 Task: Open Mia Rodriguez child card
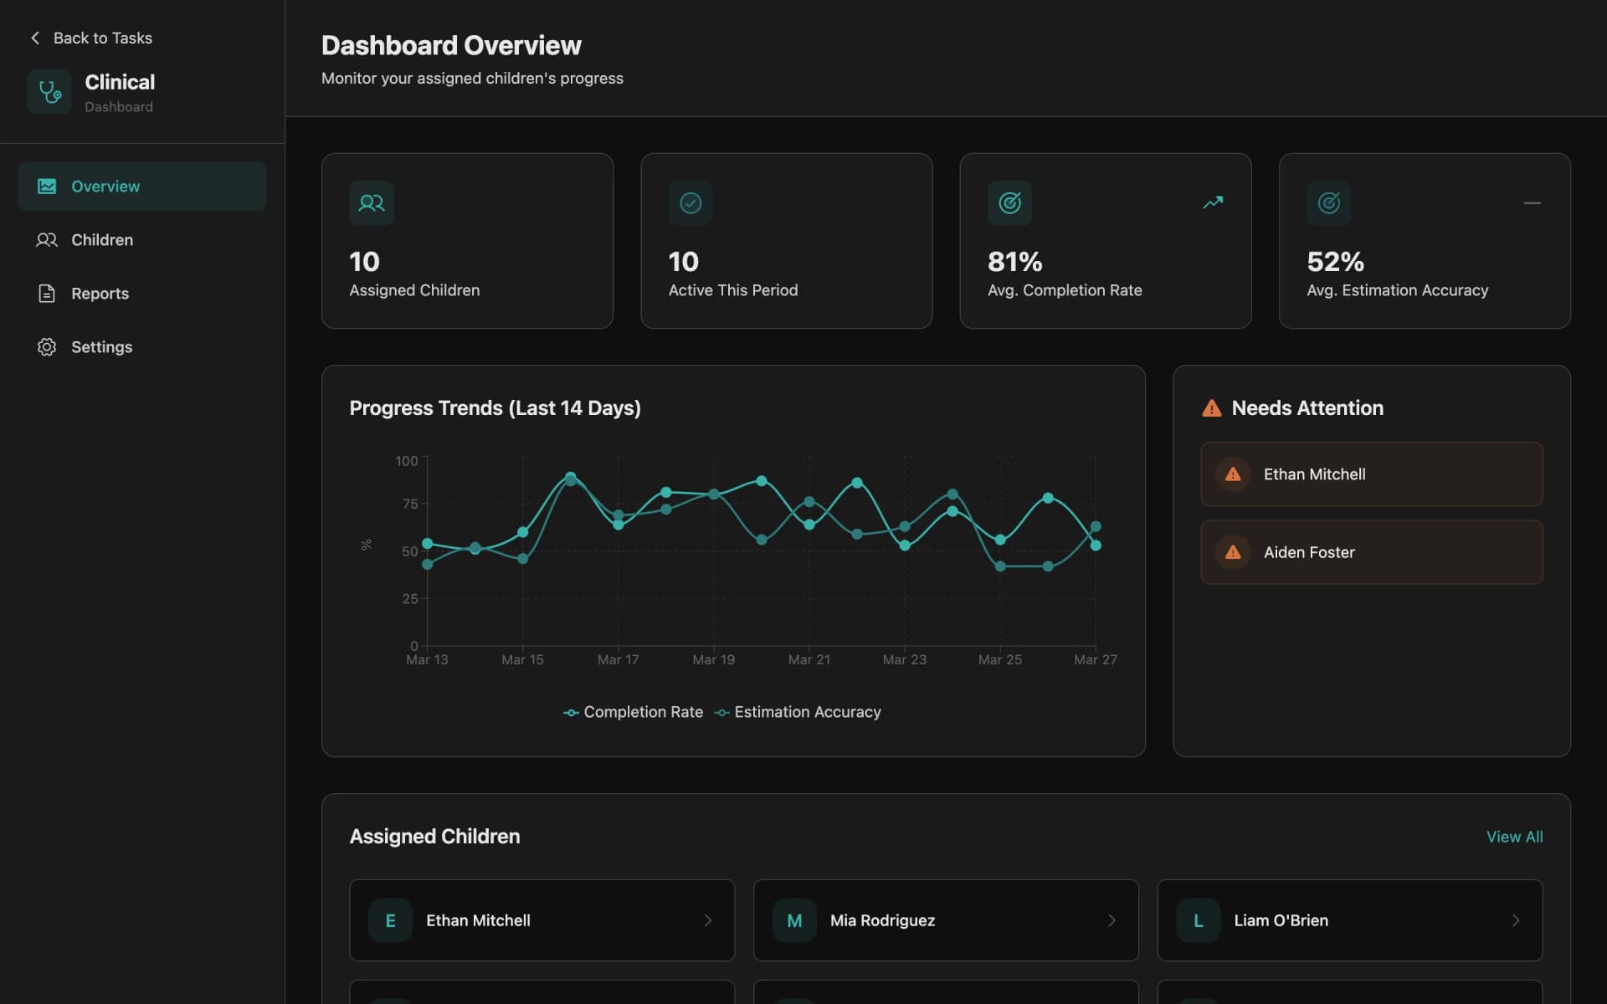tap(946, 920)
